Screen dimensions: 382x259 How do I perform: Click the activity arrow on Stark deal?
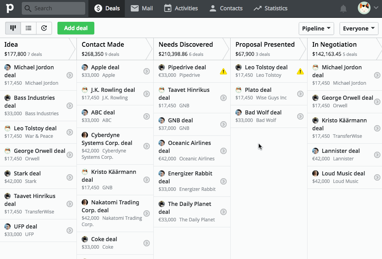coord(70,177)
